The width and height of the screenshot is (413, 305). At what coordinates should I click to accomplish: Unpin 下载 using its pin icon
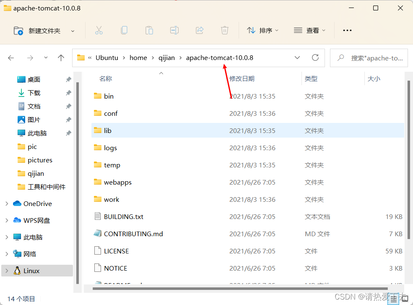coord(68,93)
